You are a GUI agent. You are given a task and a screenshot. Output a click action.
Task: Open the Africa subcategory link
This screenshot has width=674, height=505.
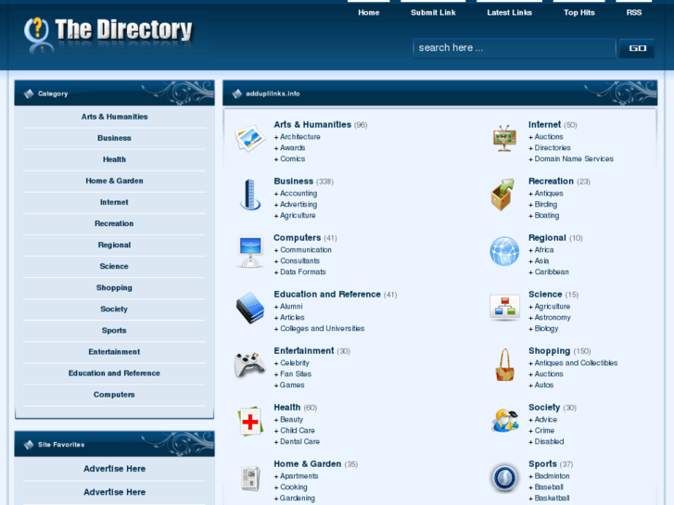pos(544,249)
